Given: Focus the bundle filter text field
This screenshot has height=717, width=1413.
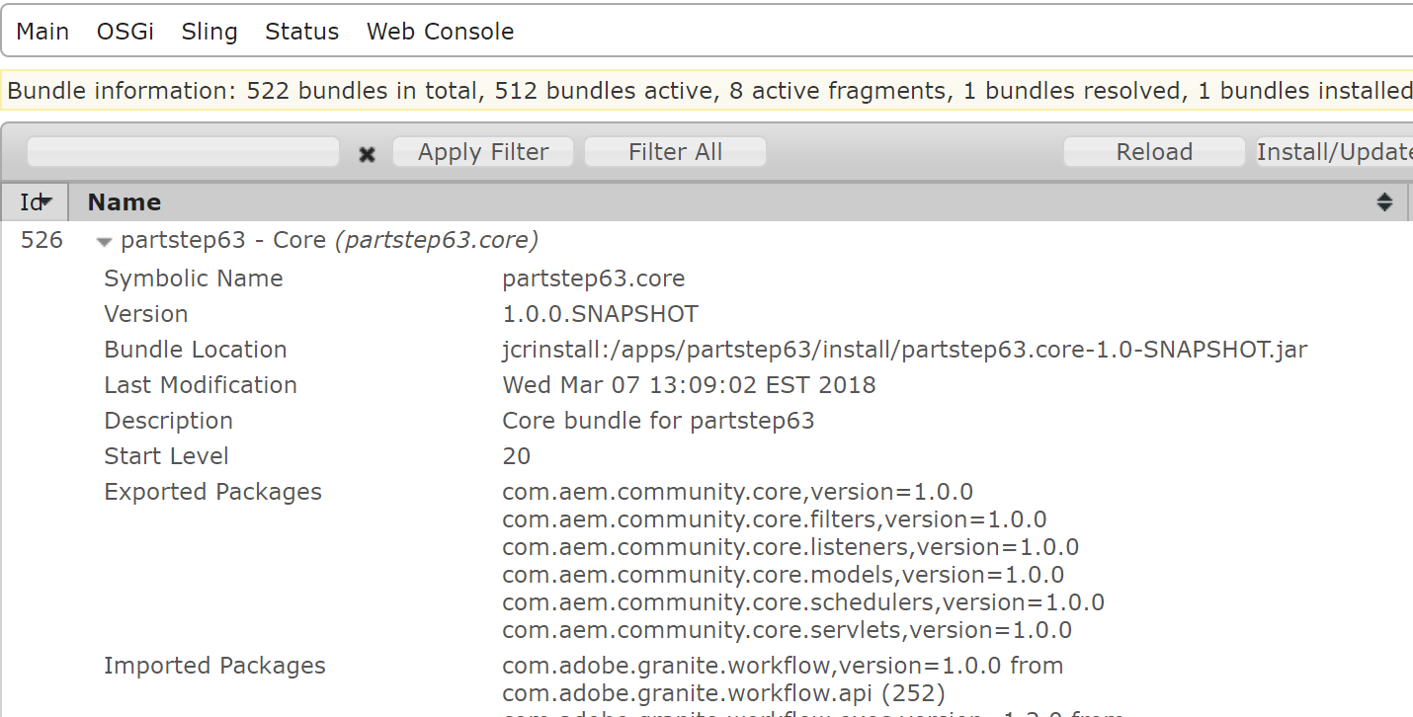Looking at the screenshot, I should pos(183,152).
